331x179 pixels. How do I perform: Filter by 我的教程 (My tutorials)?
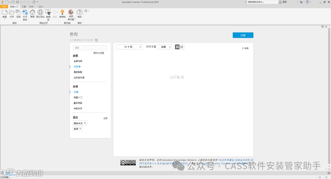click(78, 72)
